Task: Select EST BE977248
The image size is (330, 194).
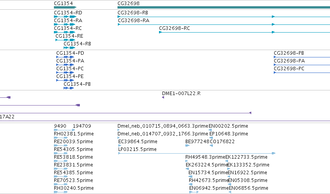Action: [x=197, y=142]
